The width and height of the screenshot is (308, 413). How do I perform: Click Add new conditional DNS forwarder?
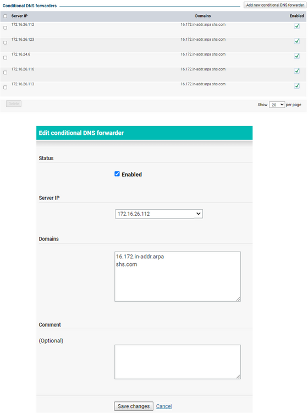[x=275, y=5]
